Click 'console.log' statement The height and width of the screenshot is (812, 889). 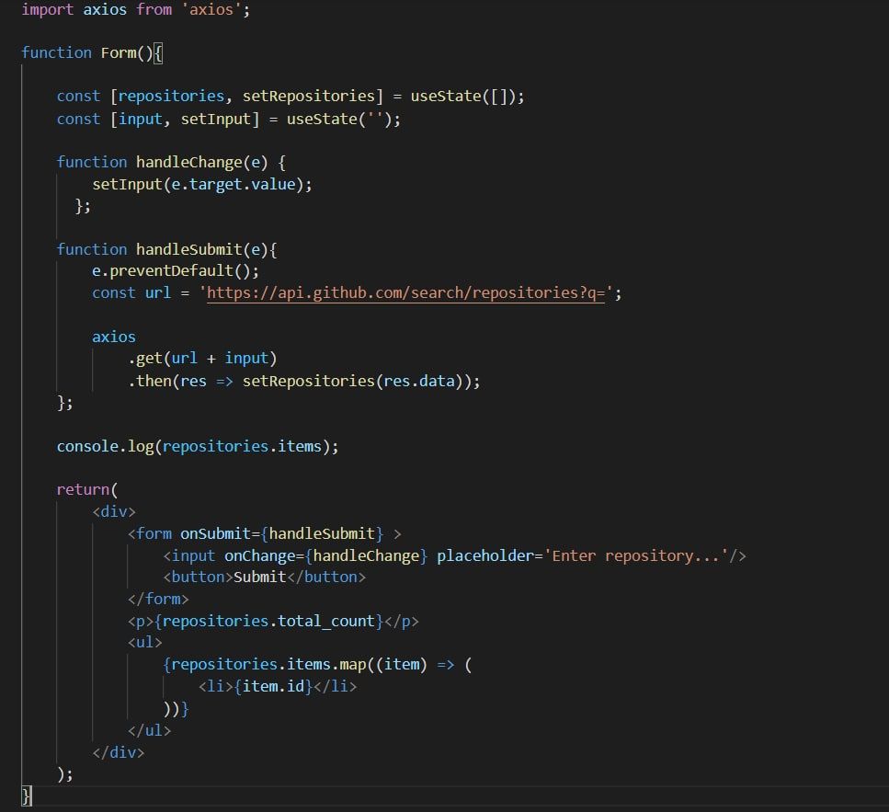[198, 446]
